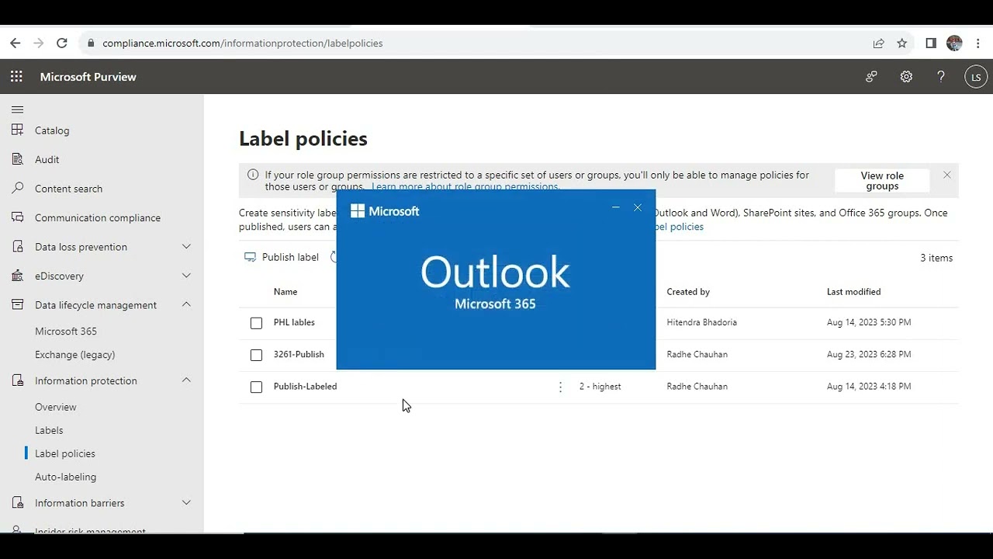The height and width of the screenshot is (559, 993).
Task: Click the eDiscovery icon in sidebar
Action: pyautogui.click(x=18, y=276)
